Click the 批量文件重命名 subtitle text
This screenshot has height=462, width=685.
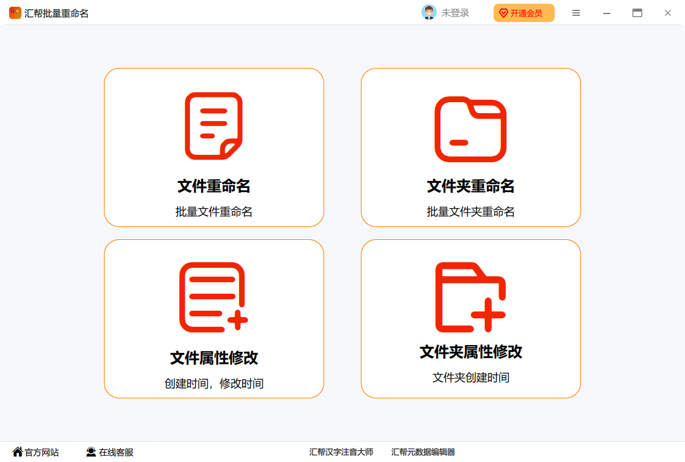coord(213,212)
